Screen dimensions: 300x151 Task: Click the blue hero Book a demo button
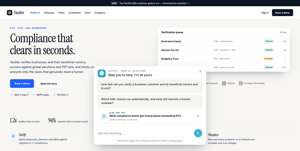[x=22, y=84]
